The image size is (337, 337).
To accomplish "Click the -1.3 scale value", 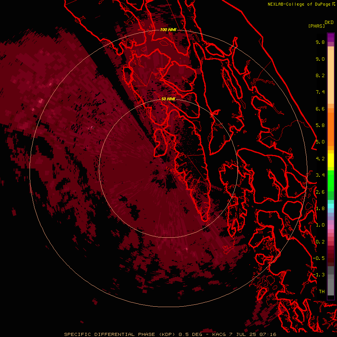I will click(319, 275).
